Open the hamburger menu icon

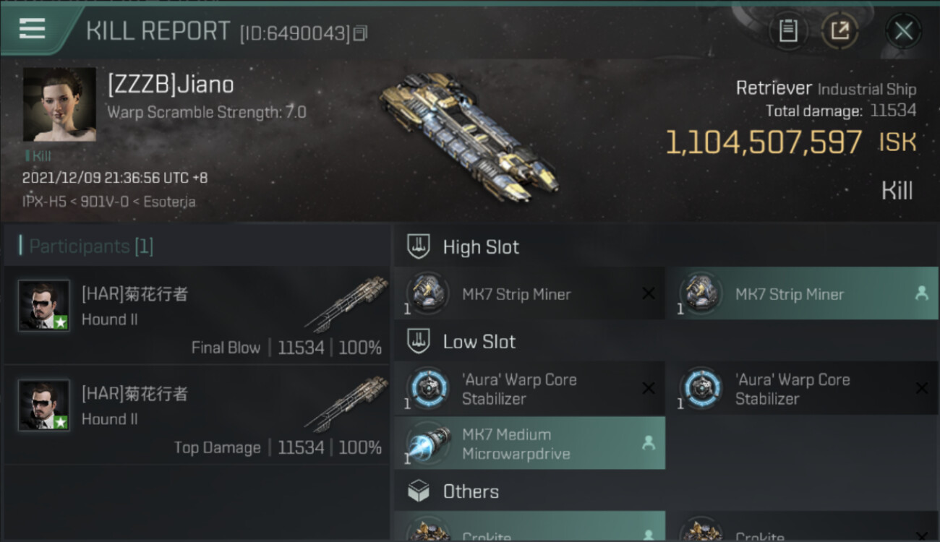click(33, 28)
